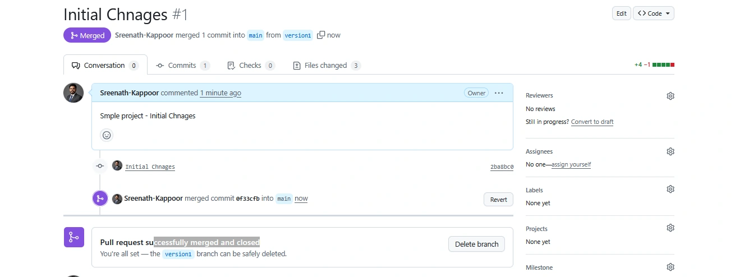Click the purple Merged status badge
The image size is (735, 277).
click(x=87, y=35)
